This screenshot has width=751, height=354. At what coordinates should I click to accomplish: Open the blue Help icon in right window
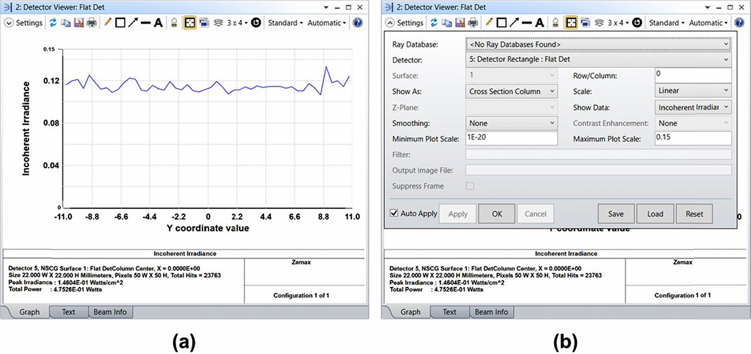[739, 23]
